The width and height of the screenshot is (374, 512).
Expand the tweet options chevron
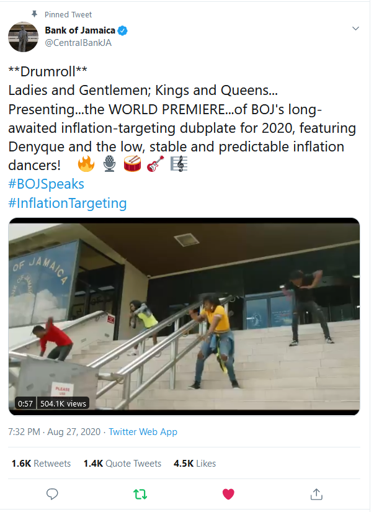355,28
